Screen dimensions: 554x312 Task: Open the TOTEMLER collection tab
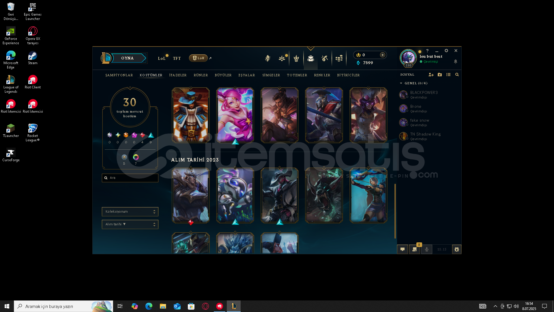coord(297,75)
